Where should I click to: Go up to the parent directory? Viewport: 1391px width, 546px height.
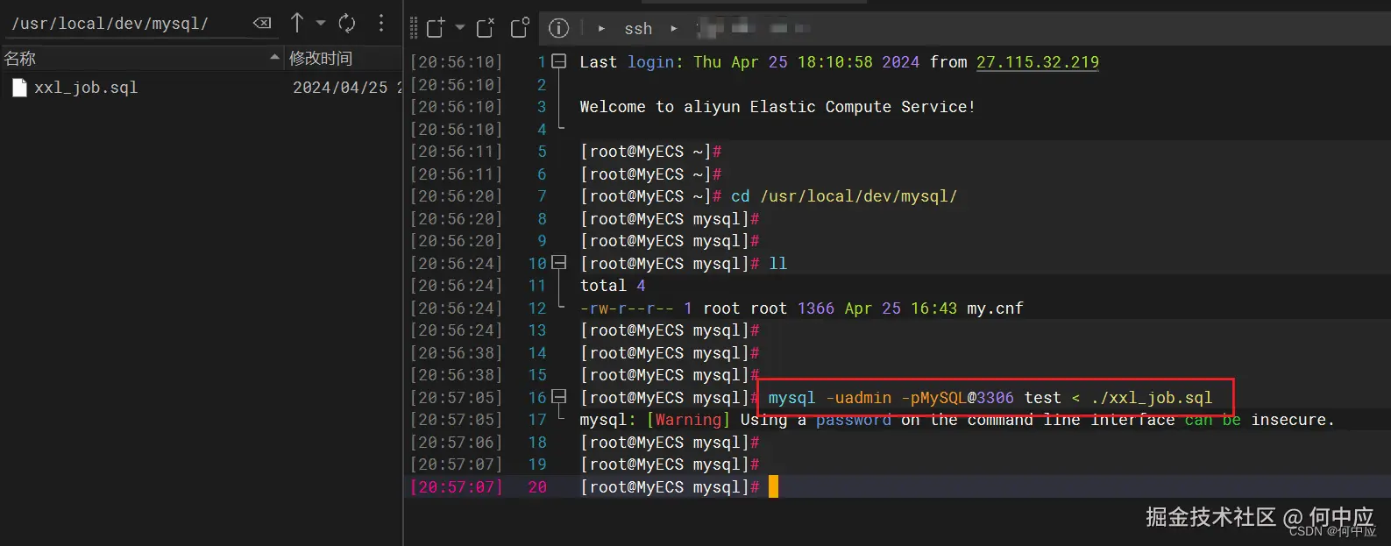[297, 23]
